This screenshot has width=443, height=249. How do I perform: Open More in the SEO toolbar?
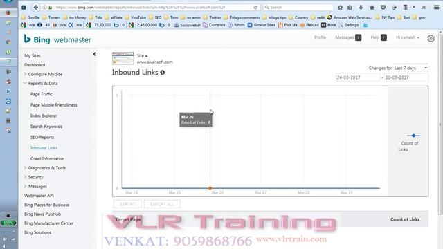[x=329, y=25]
